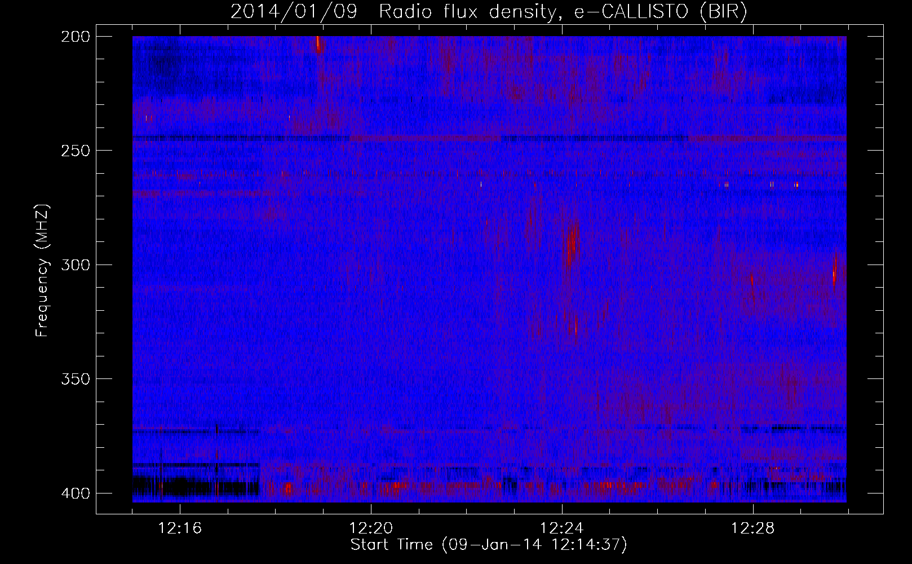Click the '200' frequency tick label
This screenshot has height=564, width=912.
pyautogui.click(x=76, y=36)
